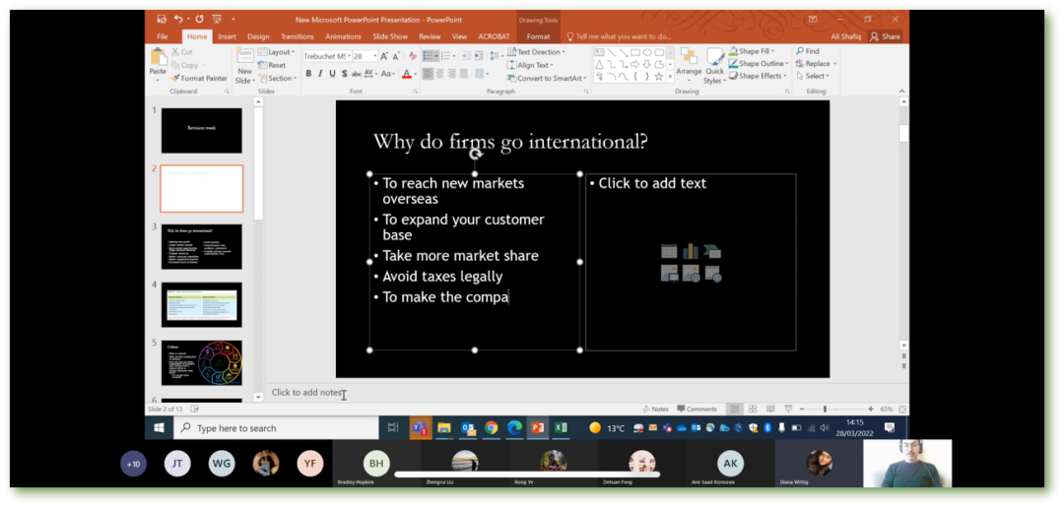The width and height of the screenshot is (1064, 507).
Task: Open the Section dropdown
Action: point(278,78)
